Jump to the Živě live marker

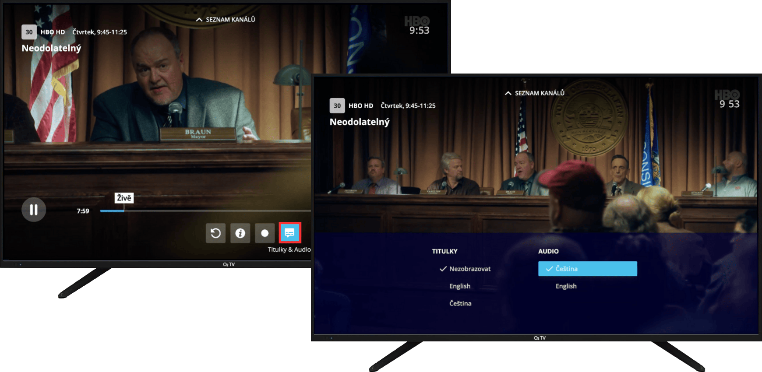tap(124, 198)
